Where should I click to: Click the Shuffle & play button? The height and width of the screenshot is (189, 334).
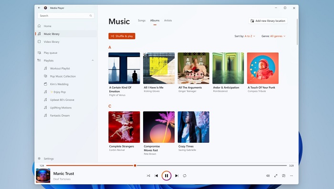122,36
